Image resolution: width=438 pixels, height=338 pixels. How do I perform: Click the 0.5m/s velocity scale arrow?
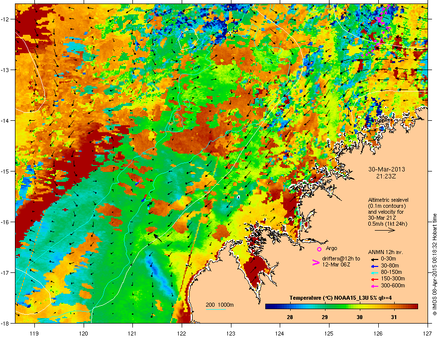[x=385, y=230]
